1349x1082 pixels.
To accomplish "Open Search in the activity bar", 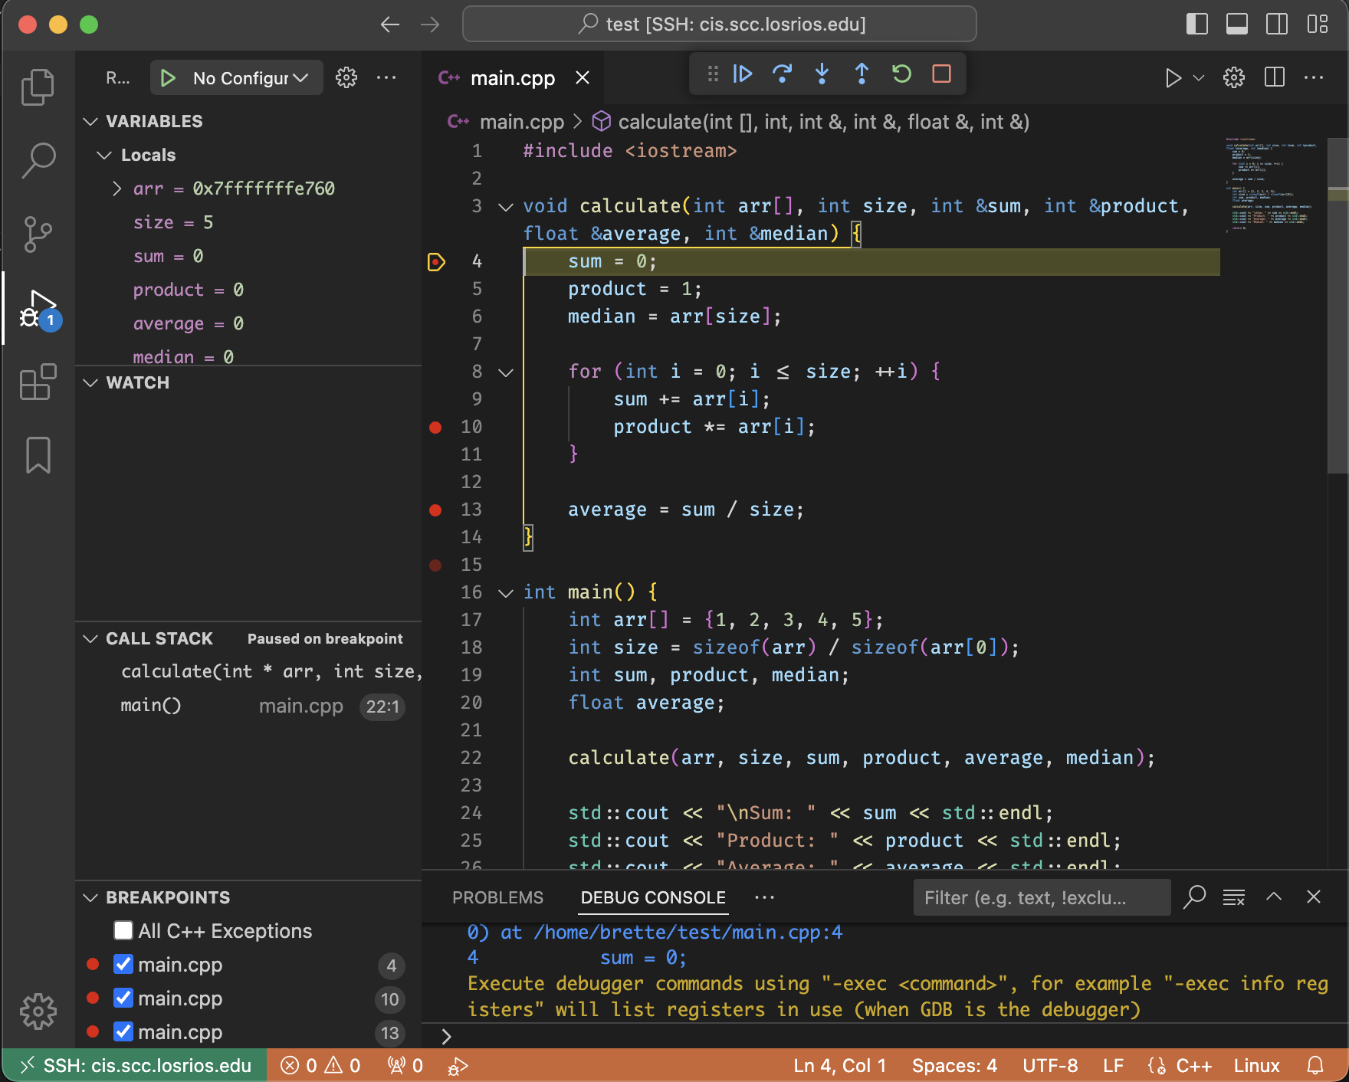I will (x=38, y=161).
